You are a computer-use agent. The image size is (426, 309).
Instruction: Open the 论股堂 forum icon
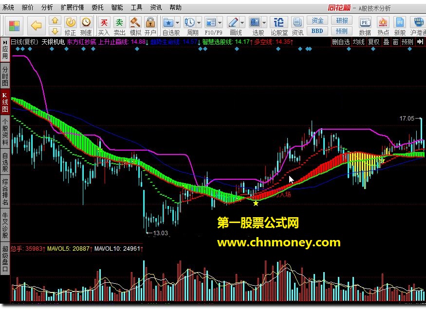point(279,22)
